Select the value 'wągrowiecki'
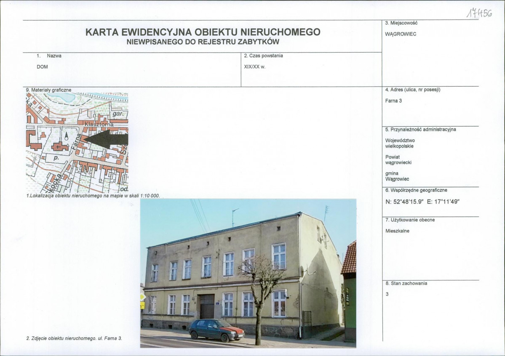The width and height of the screenshot is (505, 356). point(398,162)
